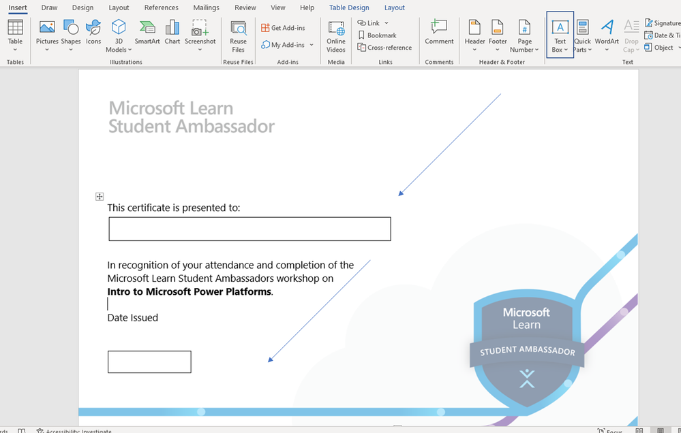Open the Footer options
Screen dimensions: 681x433
[x=497, y=35]
